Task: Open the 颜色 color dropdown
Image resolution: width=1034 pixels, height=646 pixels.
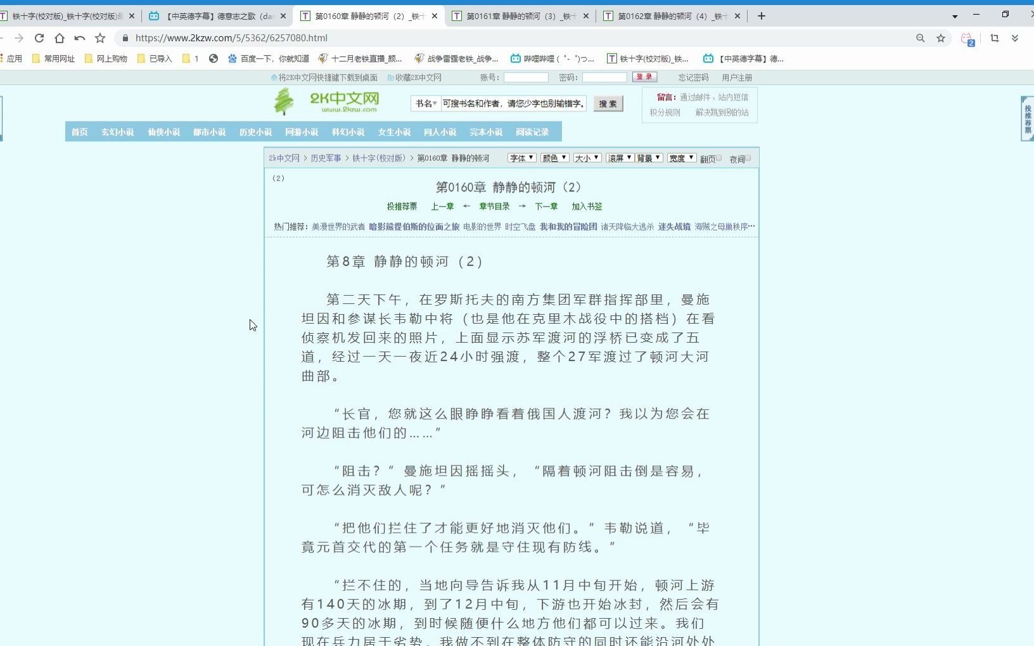Action: pos(554,158)
